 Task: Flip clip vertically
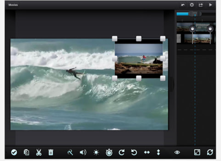[x=158, y=152]
